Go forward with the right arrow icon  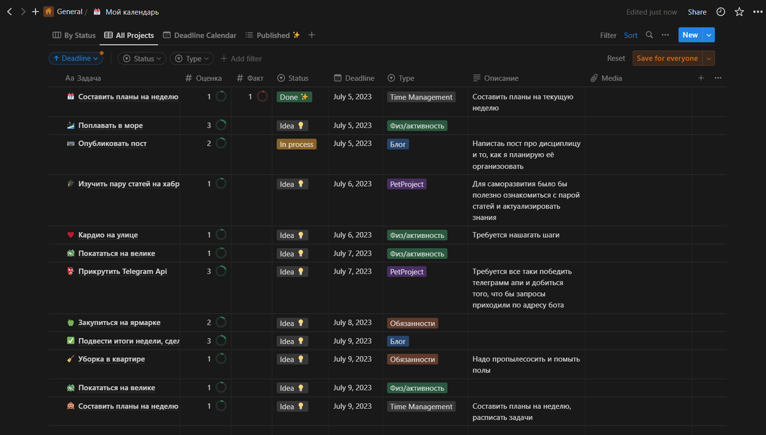(x=23, y=11)
